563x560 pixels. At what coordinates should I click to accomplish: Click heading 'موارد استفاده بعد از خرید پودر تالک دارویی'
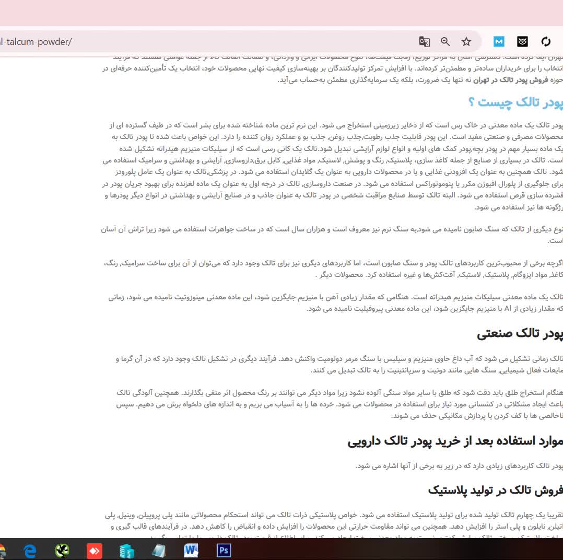(x=455, y=441)
